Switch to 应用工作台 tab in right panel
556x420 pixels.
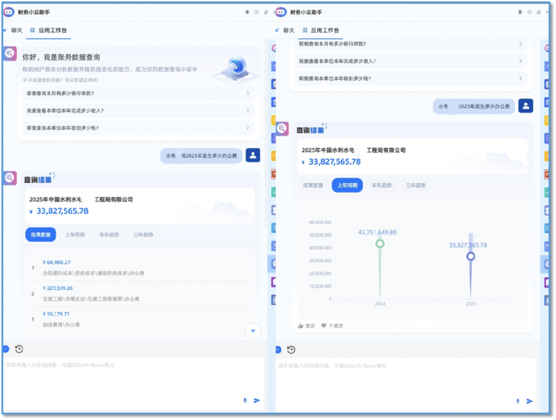coord(321,30)
